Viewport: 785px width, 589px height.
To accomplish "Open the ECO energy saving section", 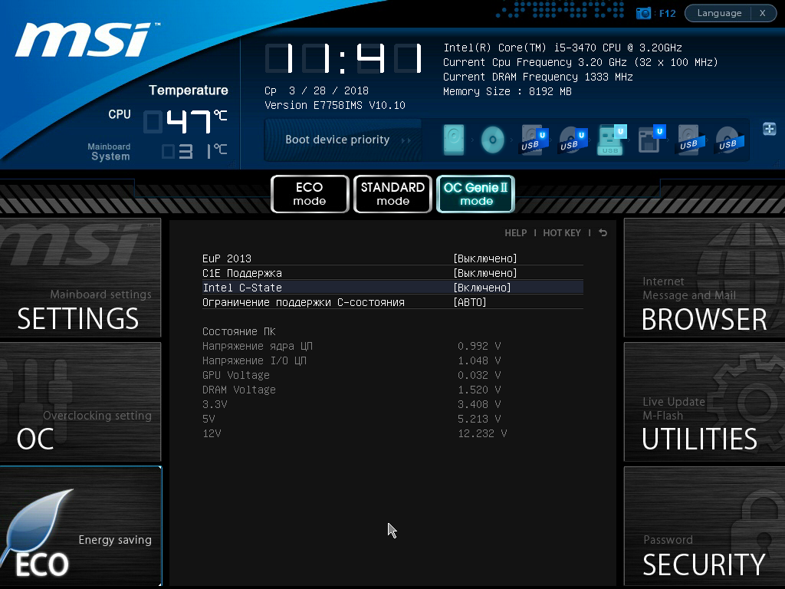I will [x=80, y=526].
